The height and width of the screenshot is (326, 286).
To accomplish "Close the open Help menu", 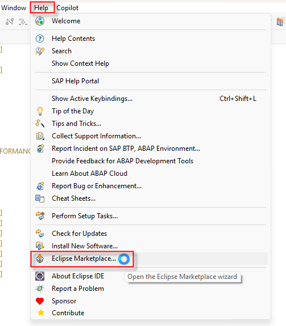I will pos(42,8).
